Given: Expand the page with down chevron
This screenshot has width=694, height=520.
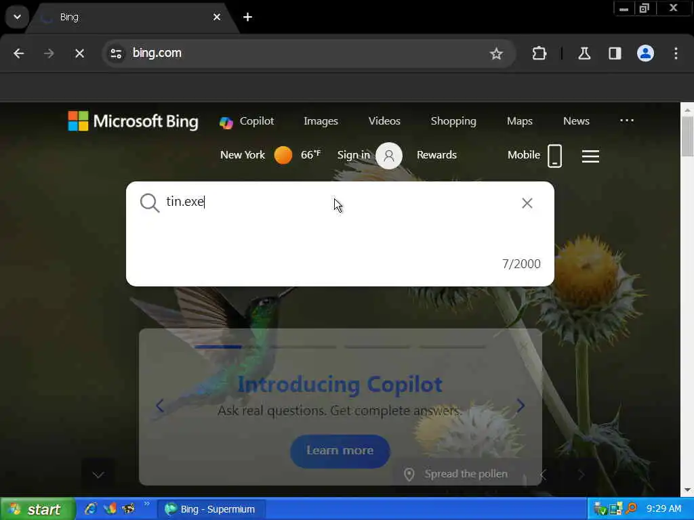Looking at the screenshot, I should point(98,475).
